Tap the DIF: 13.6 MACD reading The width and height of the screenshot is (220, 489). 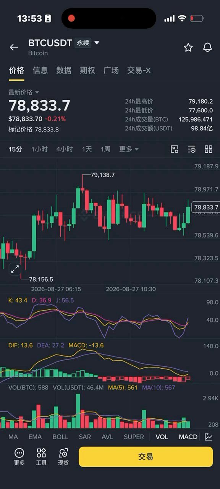click(x=21, y=345)
